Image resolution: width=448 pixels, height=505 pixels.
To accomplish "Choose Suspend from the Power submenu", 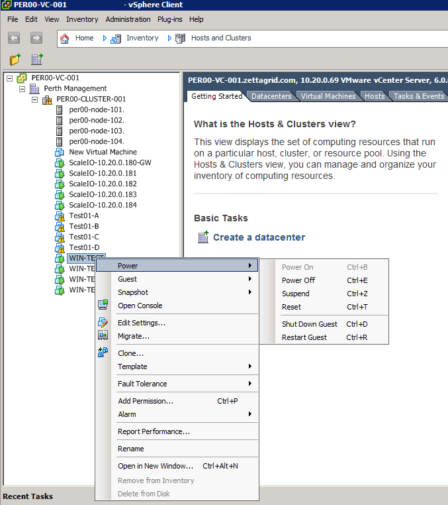I will coord(324,294).
